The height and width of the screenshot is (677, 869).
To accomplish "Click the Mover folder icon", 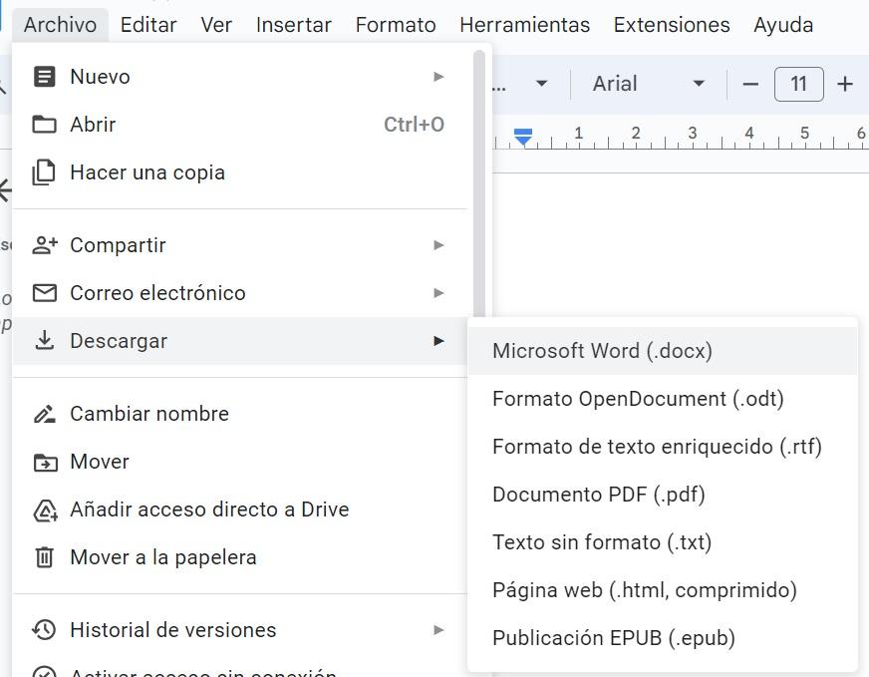I will 44,461.
